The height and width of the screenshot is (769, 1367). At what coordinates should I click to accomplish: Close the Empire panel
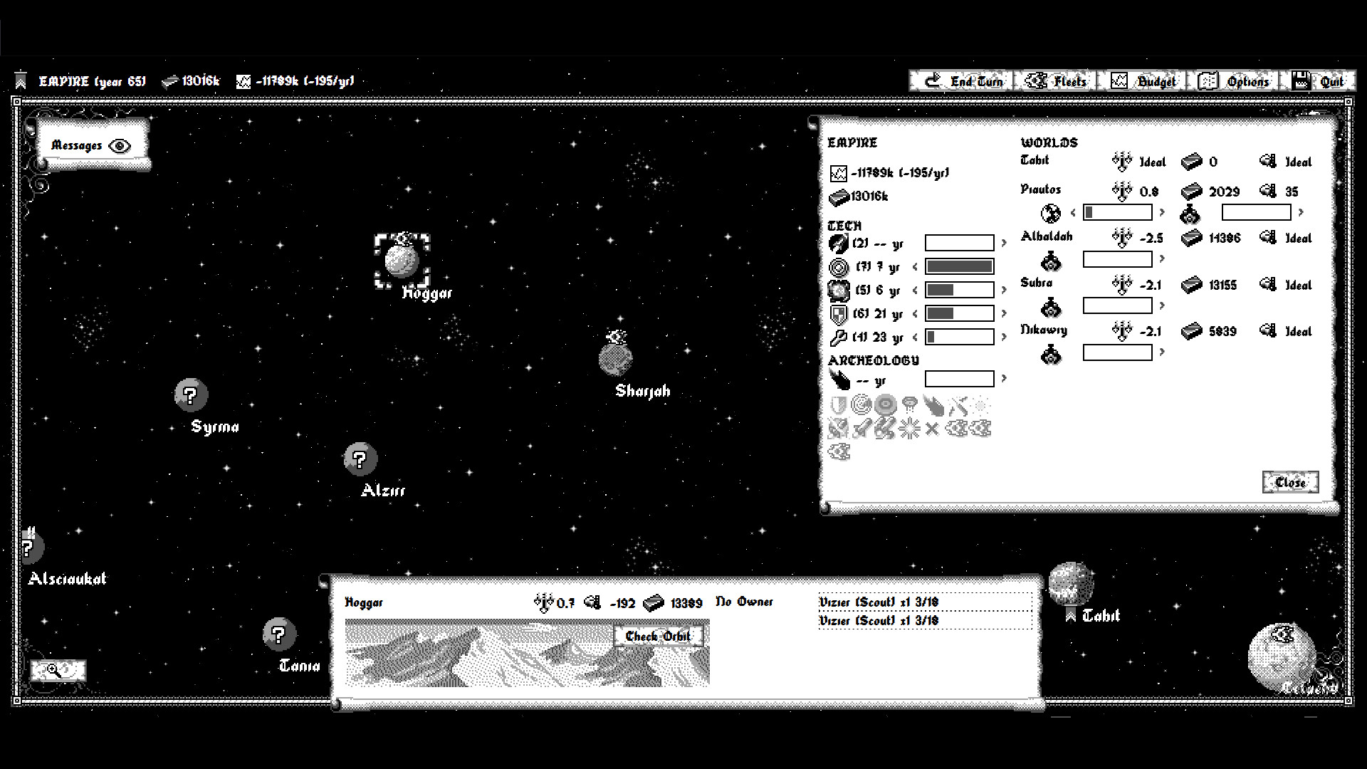click(1290, 481)
